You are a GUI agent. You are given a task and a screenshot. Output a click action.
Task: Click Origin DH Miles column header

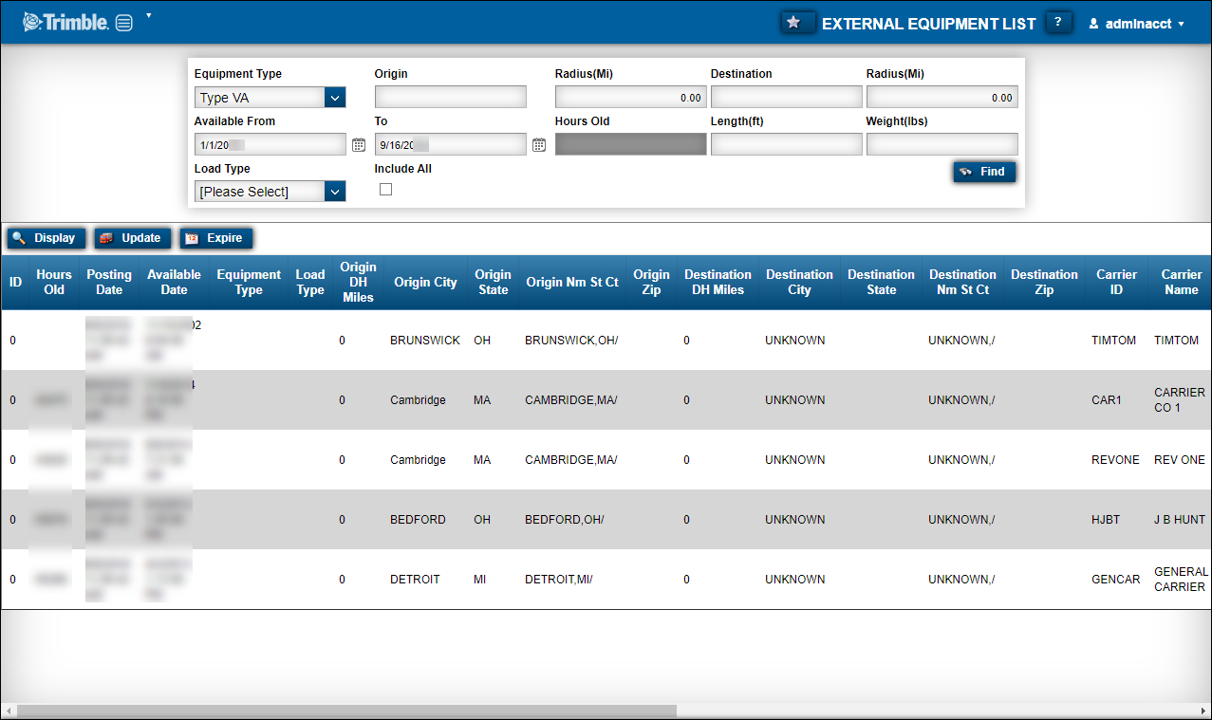[359, 282]
